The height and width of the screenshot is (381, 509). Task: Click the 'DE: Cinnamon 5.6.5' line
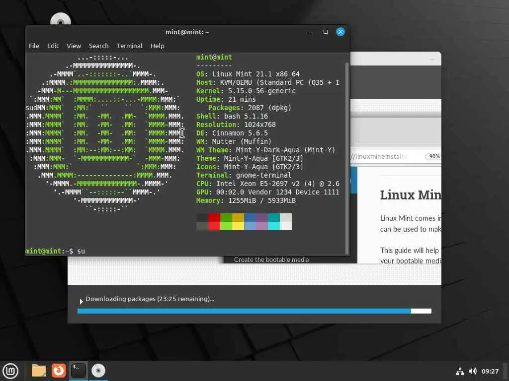coord(232,133)
